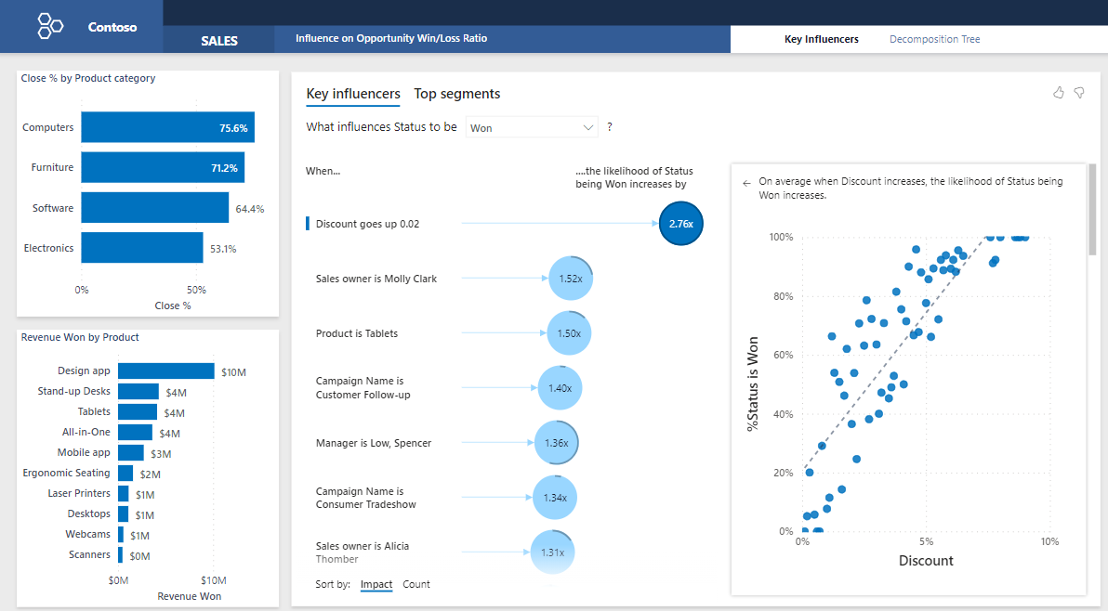Click the Design app revenue bar
Screen dimensions: 1108x611
[x=165, y=370]
